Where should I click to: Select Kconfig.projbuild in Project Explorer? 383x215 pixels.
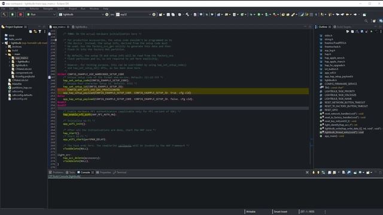click(25, 76)
